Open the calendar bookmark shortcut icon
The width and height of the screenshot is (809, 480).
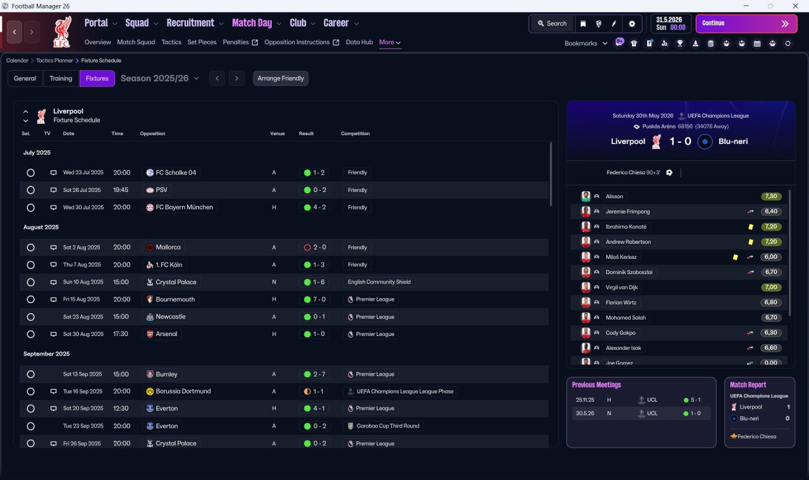click(757, 44)
